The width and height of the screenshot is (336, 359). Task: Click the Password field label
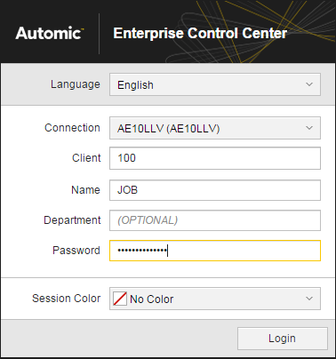[x=76, y=251]
